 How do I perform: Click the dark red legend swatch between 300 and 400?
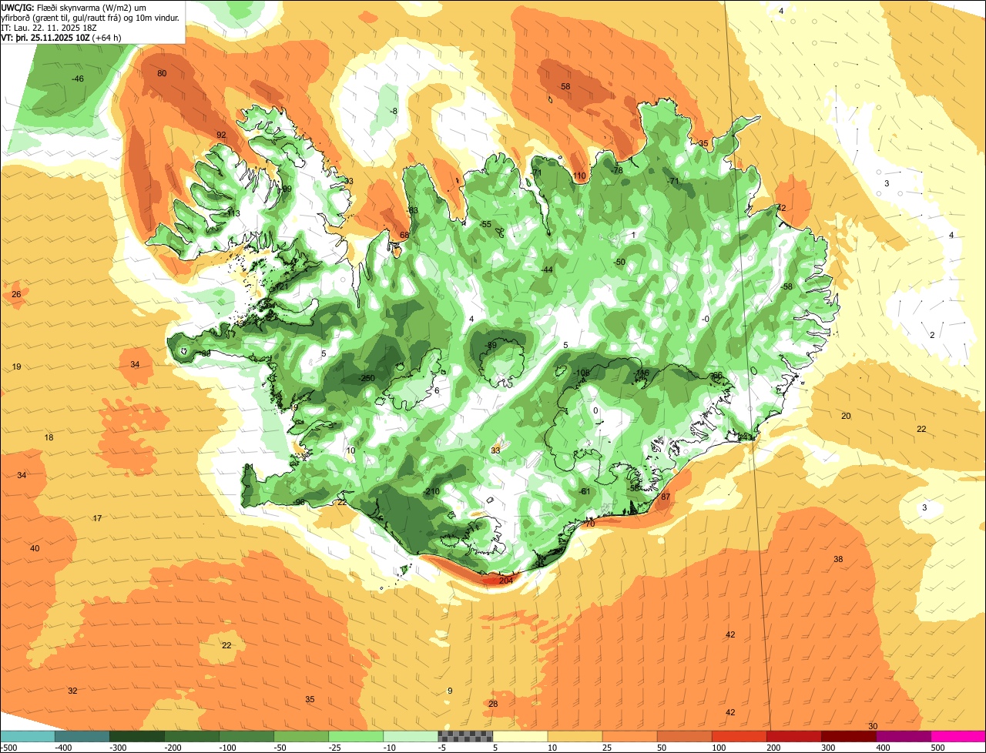[x=849, y=736]
